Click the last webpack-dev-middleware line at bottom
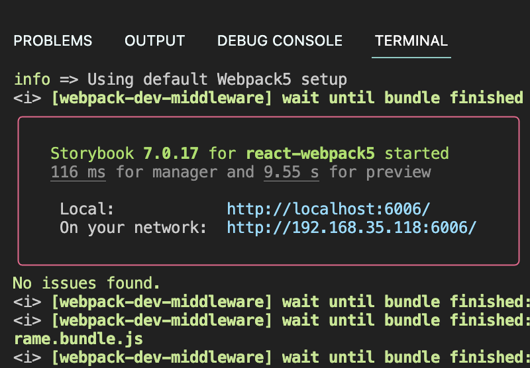The height and width of the screenshot is (368, 530). click(272, 357)
